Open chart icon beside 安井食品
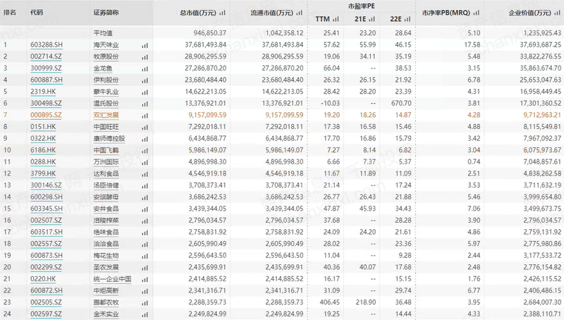Screen dimensions: 564x320 pyautogui.click(x=145, y=209)
